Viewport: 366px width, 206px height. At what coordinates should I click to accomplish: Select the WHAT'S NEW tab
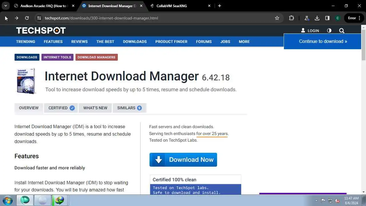[x=95, y=108]
